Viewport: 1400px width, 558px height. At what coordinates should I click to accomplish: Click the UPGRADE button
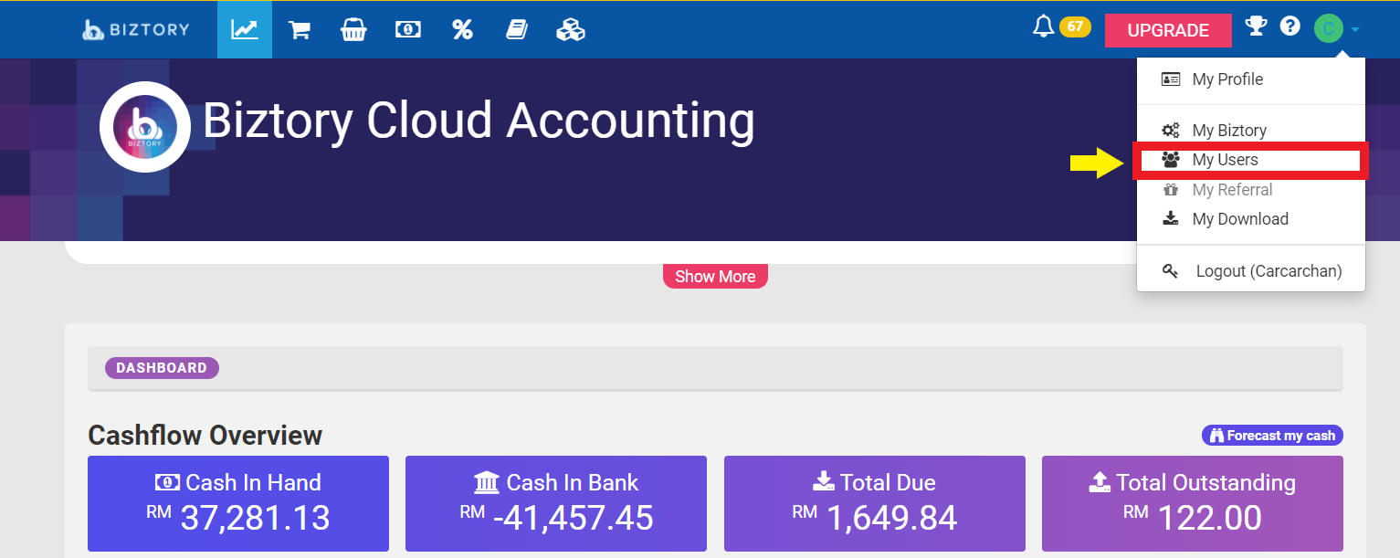click(1168, 30)
